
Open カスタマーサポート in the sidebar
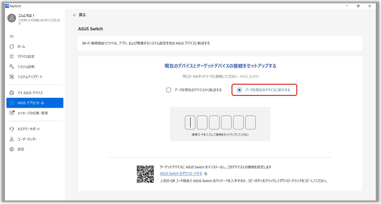(35, 129)
